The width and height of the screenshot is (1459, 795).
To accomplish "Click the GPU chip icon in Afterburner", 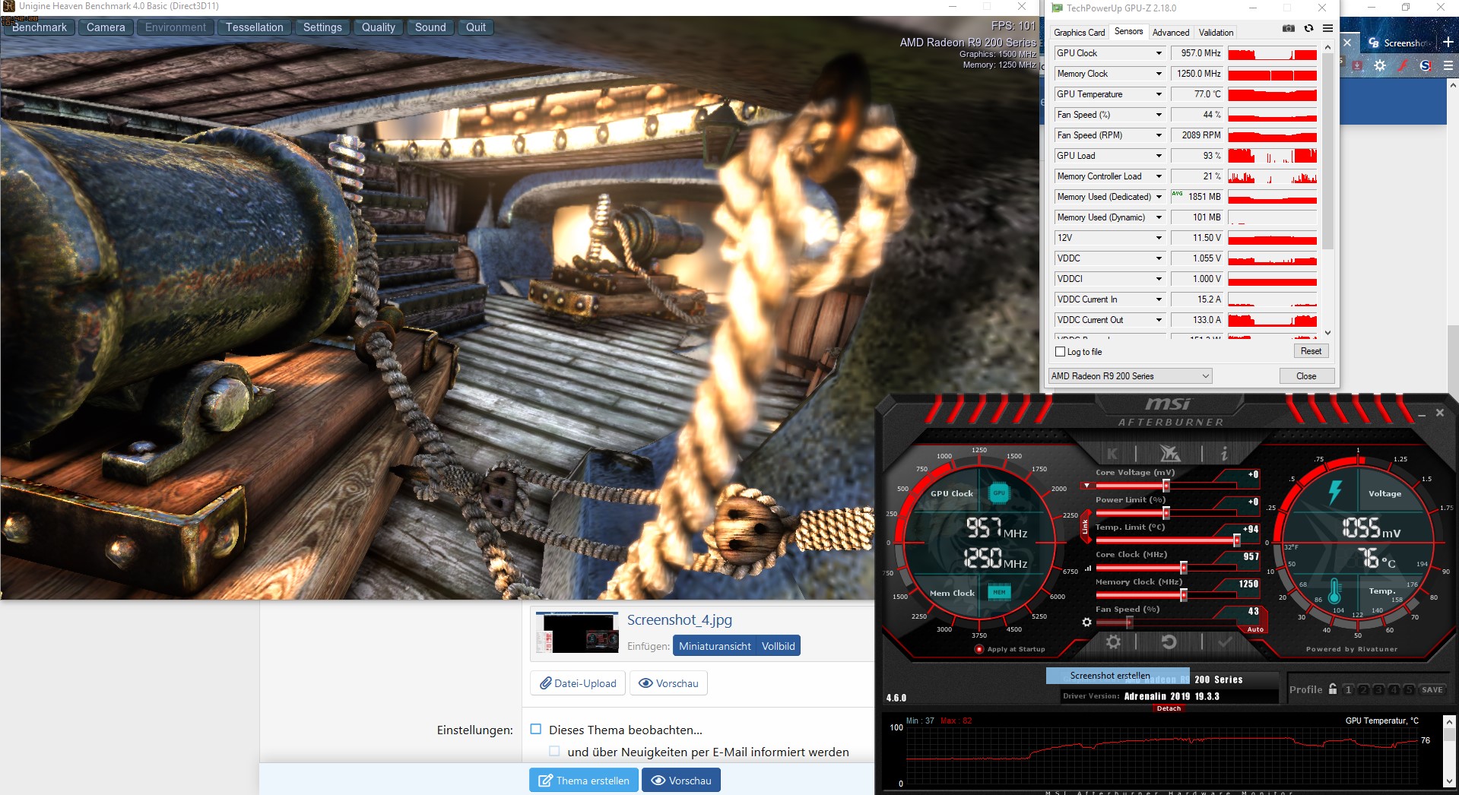I will (999, 493).
